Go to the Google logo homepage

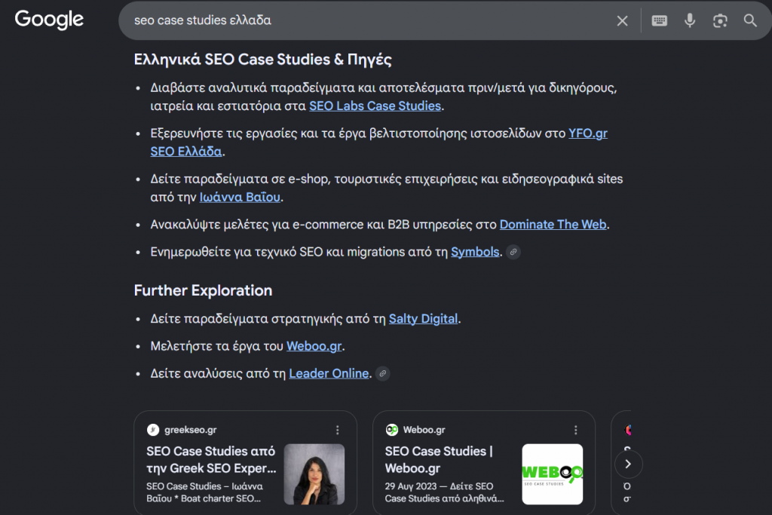pyautogui.click(x=49, y=20)
